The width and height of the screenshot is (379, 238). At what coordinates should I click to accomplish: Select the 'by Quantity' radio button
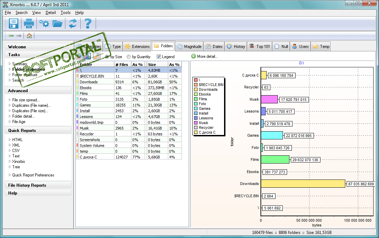click(129, 57)
